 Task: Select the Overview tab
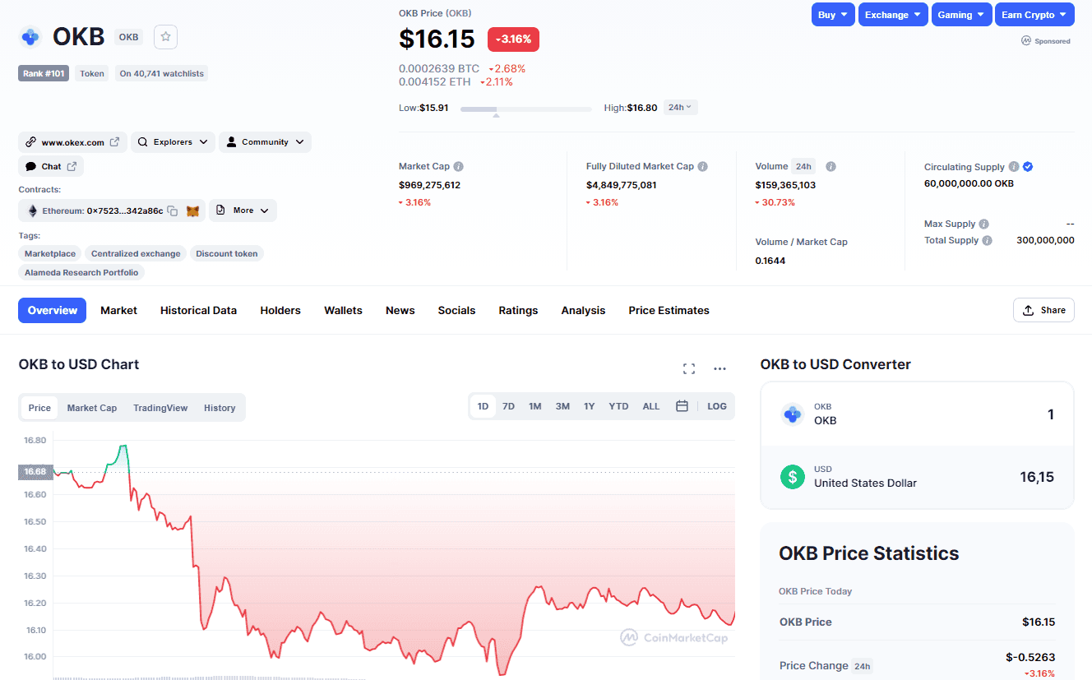click(53, 310)
